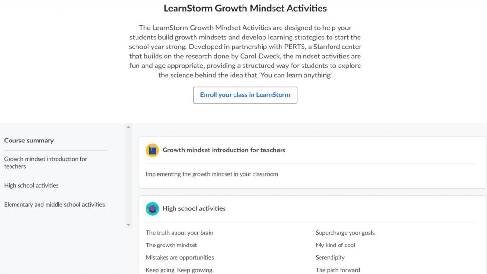Screen dimensions: 487x274
Task: Click the sidebar scroll up arrow
Action: click(128, 127)
